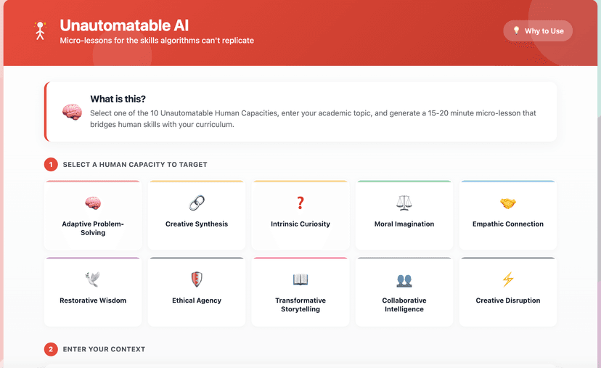Viewport: 601px width, 368px height.
Task: Click the step 2 number badge
Action: [x=51, y=349]
